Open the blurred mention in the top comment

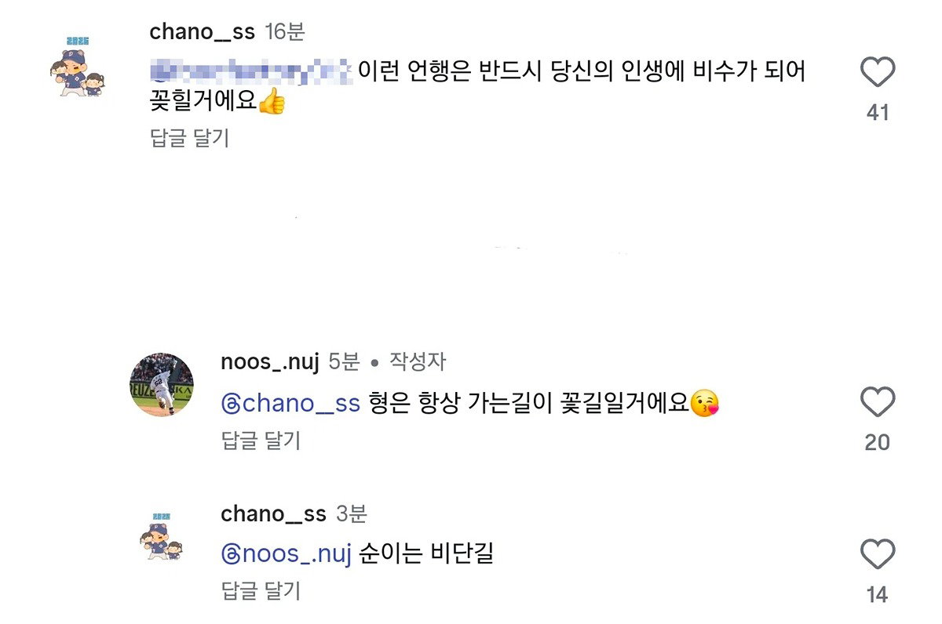pos(250,71)
